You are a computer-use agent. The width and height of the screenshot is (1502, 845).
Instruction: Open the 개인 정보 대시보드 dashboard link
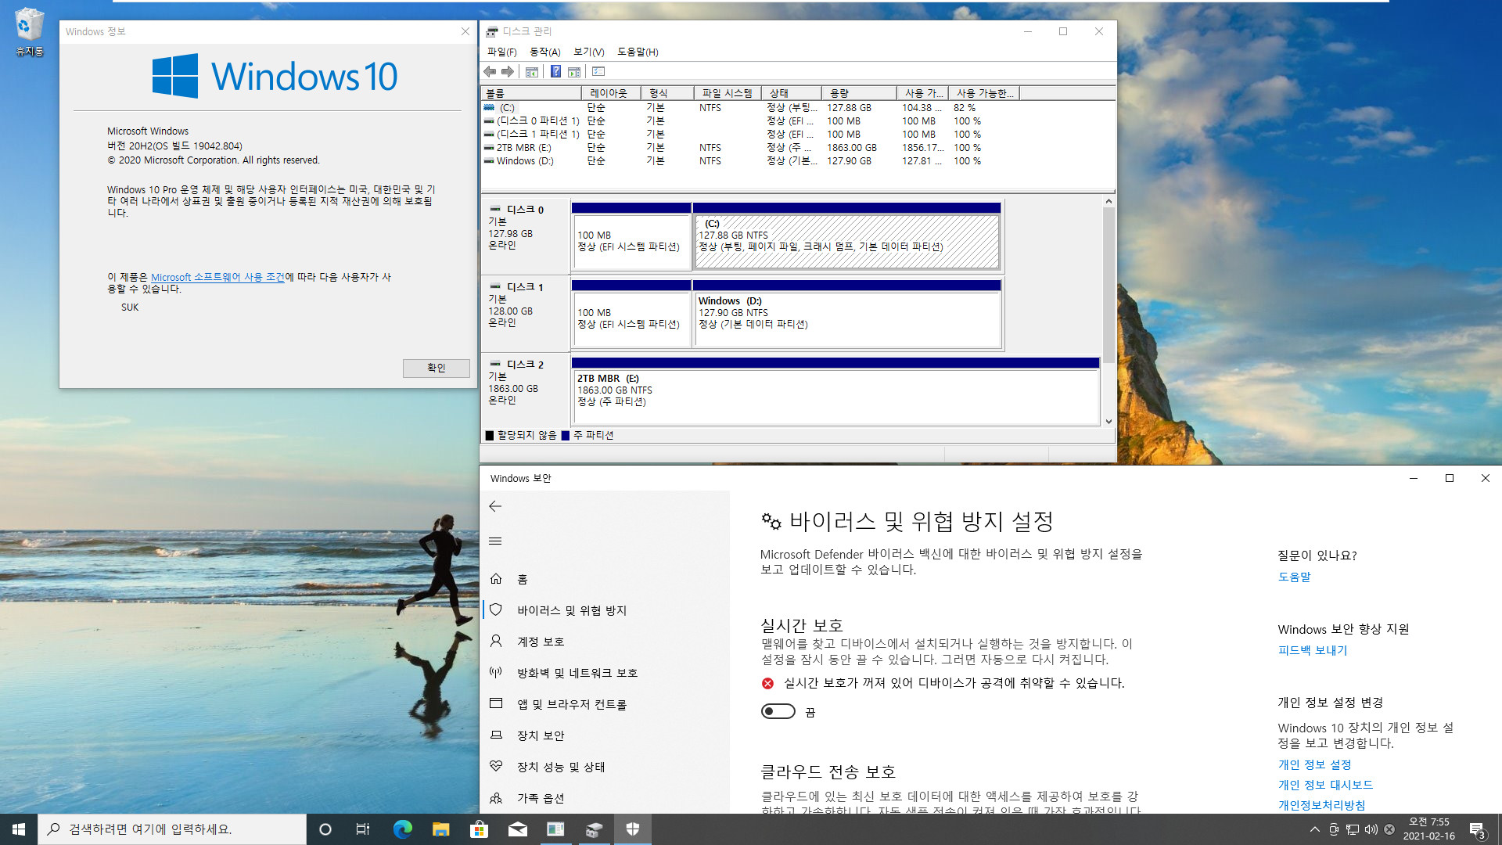tap(1325, 785)
